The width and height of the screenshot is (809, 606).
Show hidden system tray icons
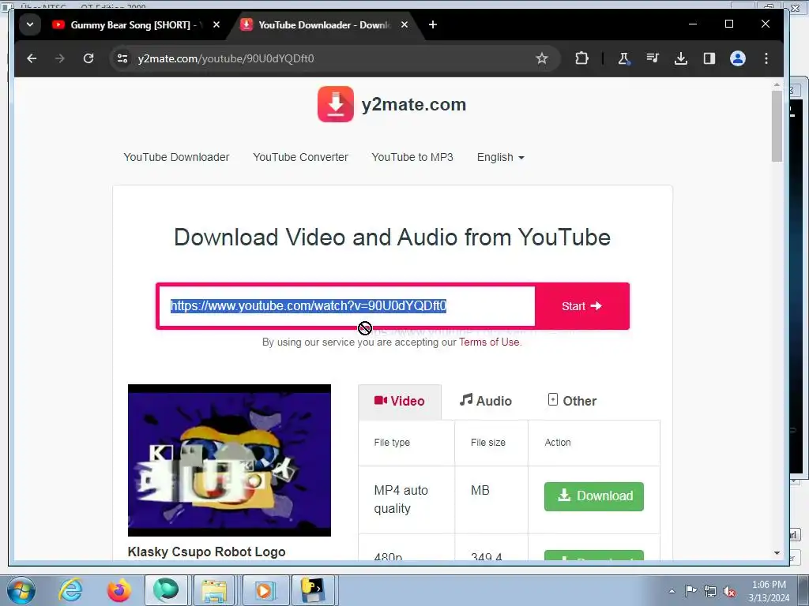(672, 591)
